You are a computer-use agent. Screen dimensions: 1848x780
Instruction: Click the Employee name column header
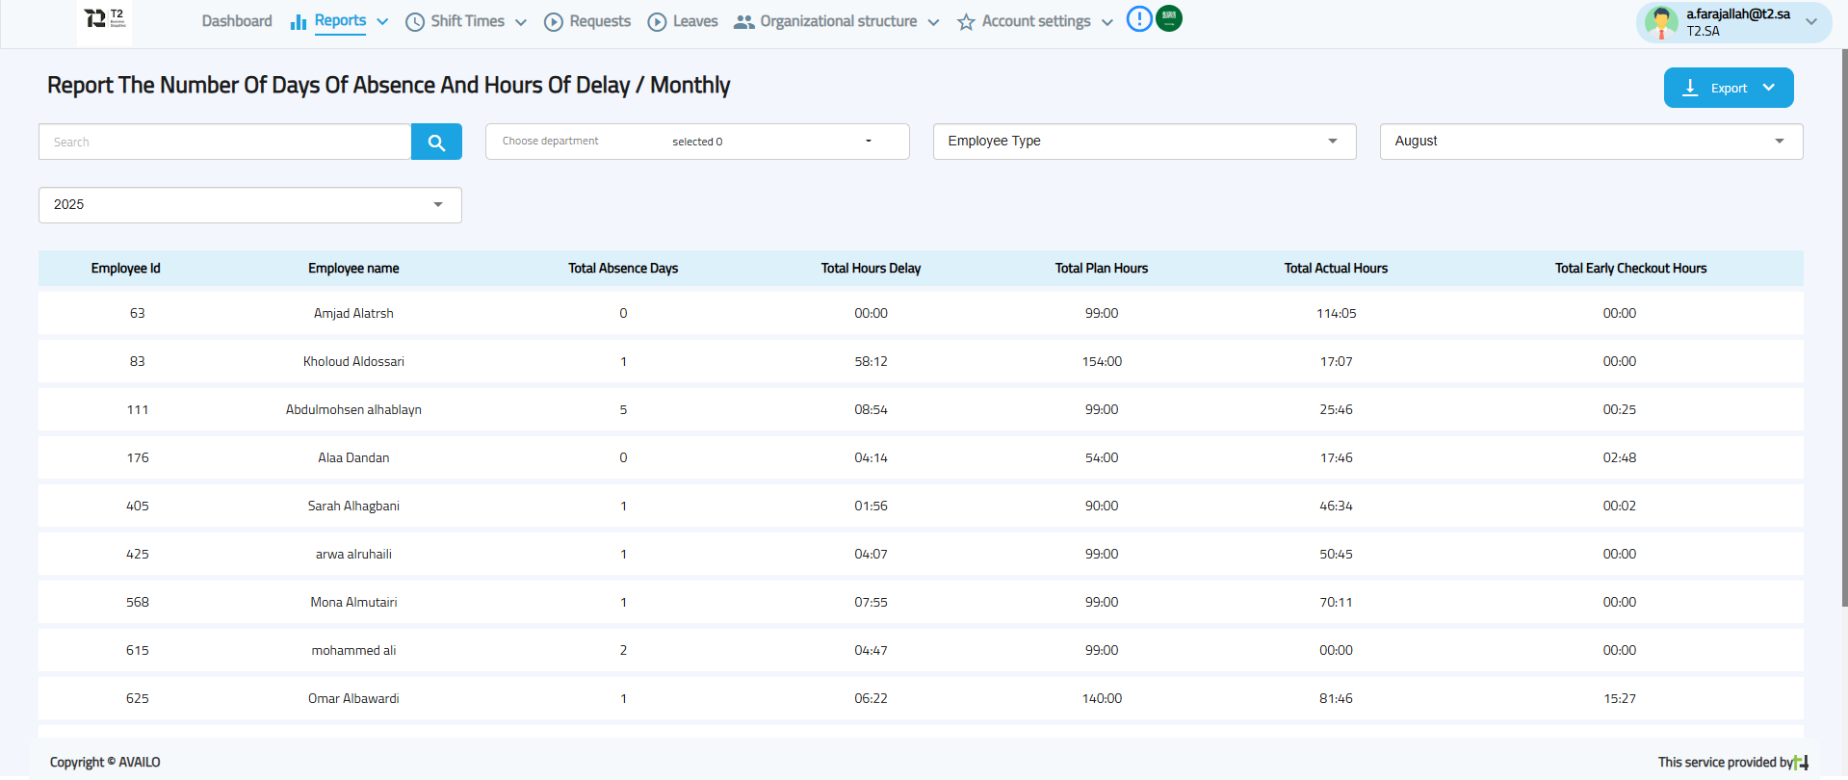(x=353, y=269)
